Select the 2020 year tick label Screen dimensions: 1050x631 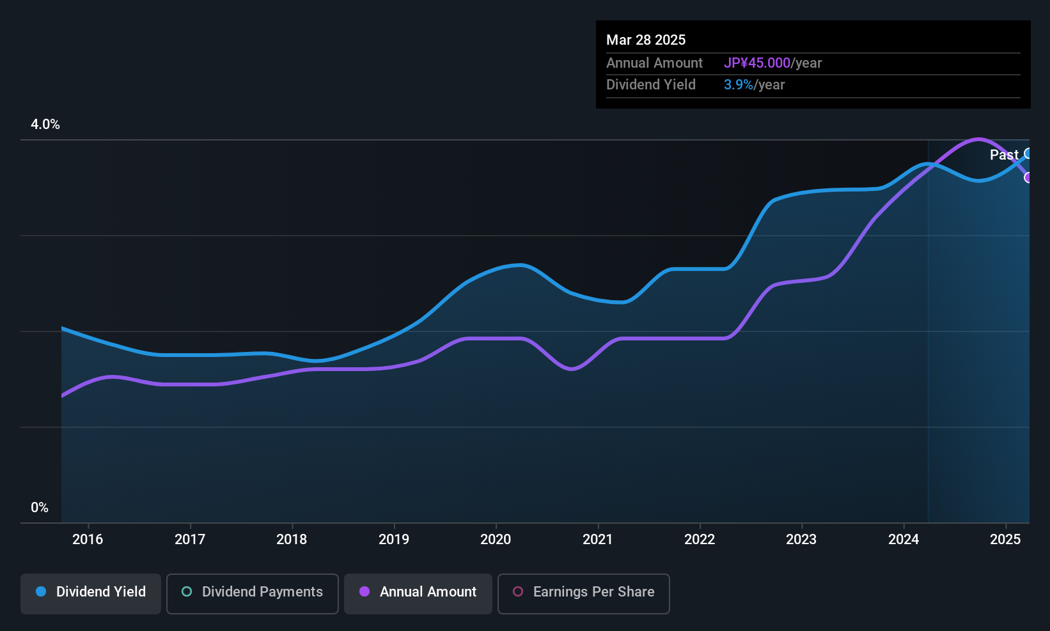[496, 539]
